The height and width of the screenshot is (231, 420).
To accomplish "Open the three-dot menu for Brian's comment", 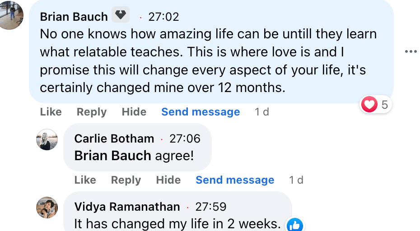I will 411,52.
